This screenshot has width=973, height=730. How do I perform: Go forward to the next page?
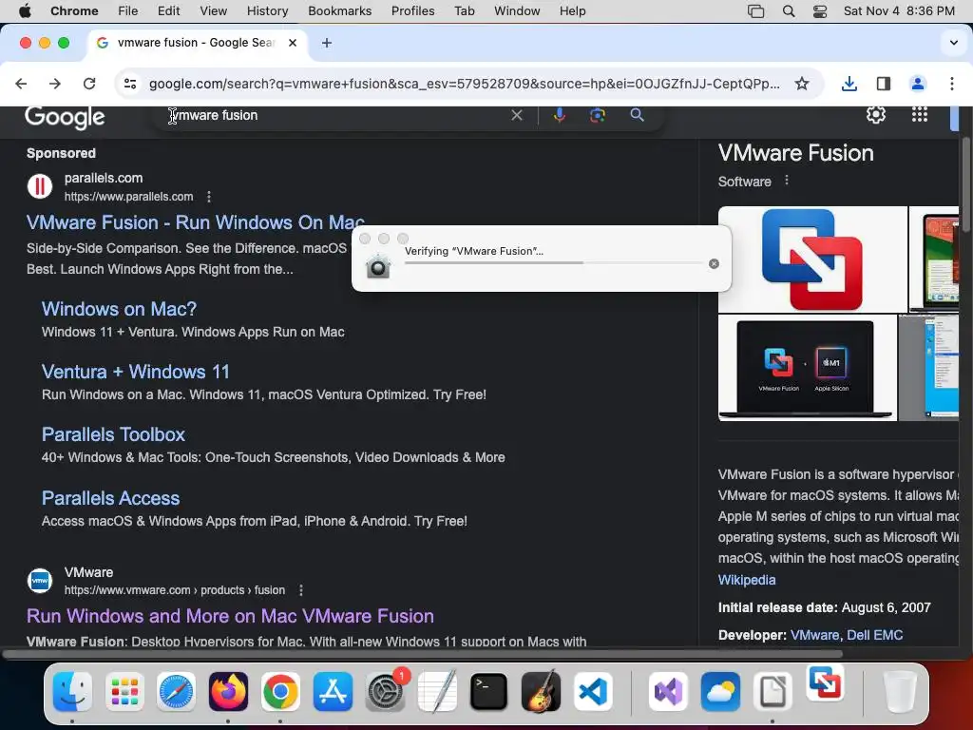(x=55, y=84)
